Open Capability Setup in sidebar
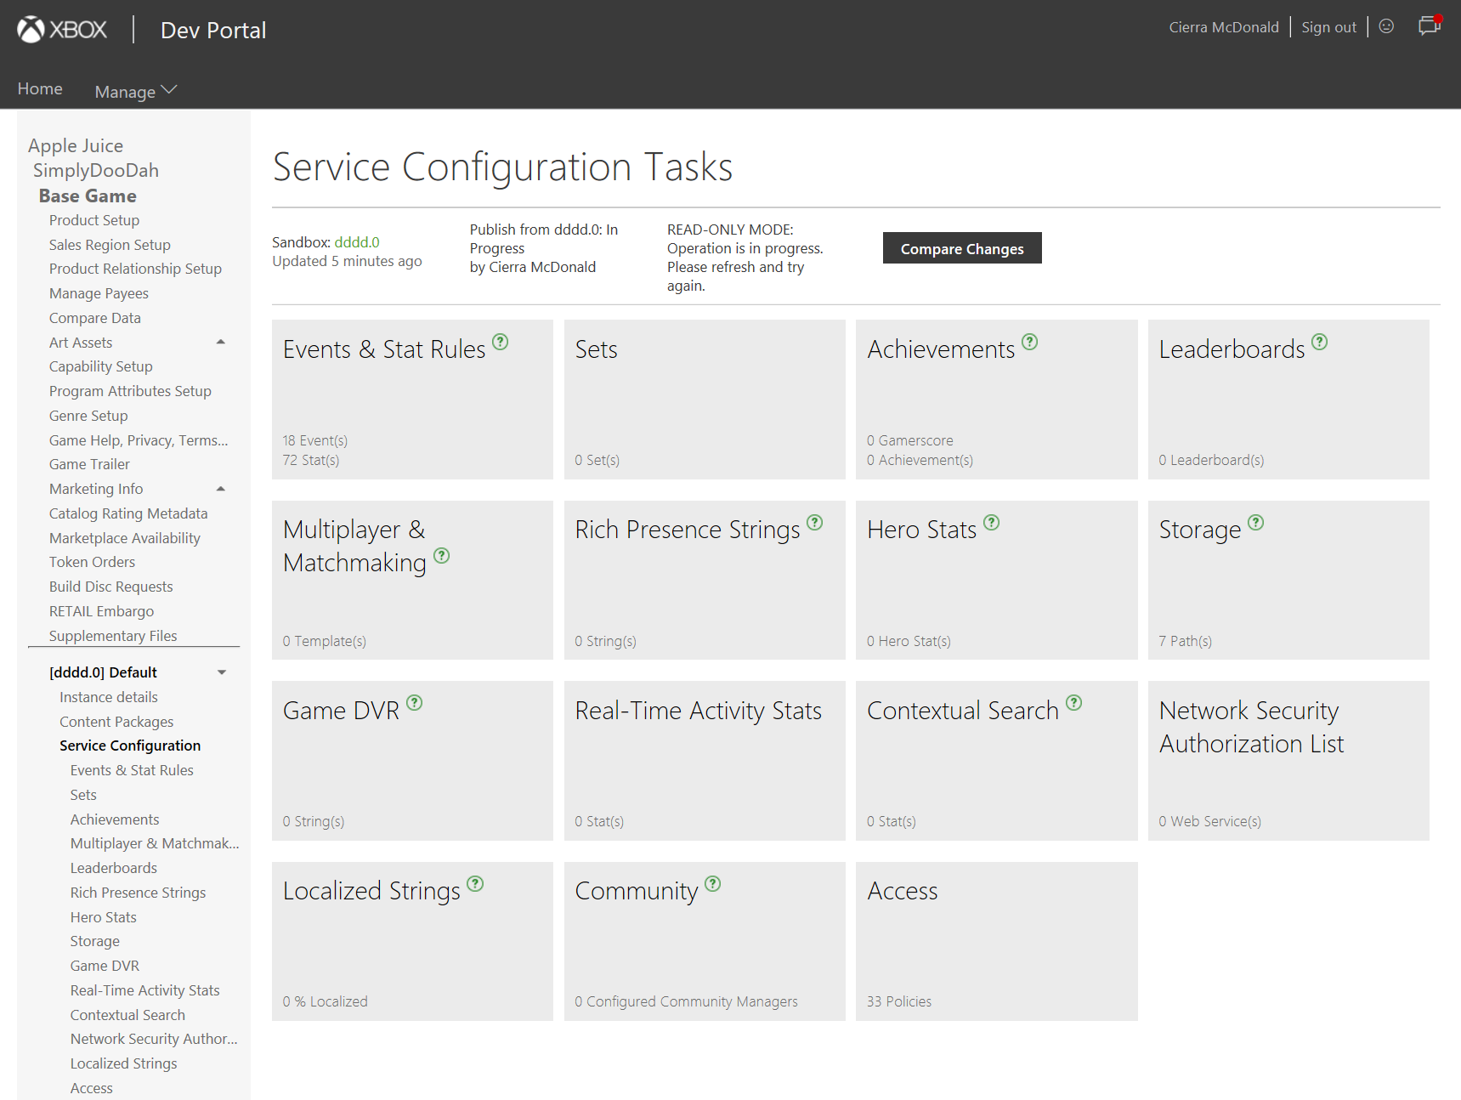 [x=101, y=366]
